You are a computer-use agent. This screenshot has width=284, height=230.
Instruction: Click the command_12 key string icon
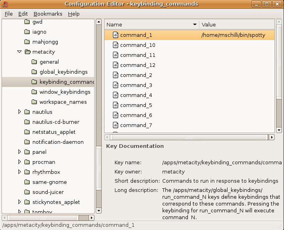[115, 65]
